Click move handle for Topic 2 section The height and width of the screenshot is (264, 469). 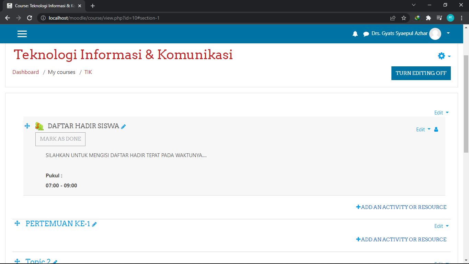click(x=17, y=261)
